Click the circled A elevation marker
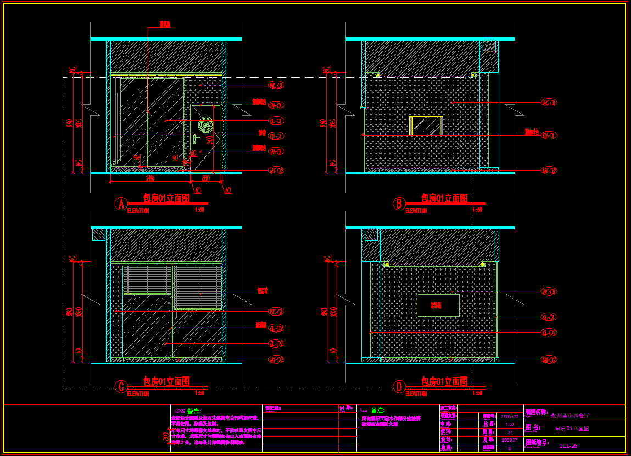The image size is (631, 456). (121, 204)
